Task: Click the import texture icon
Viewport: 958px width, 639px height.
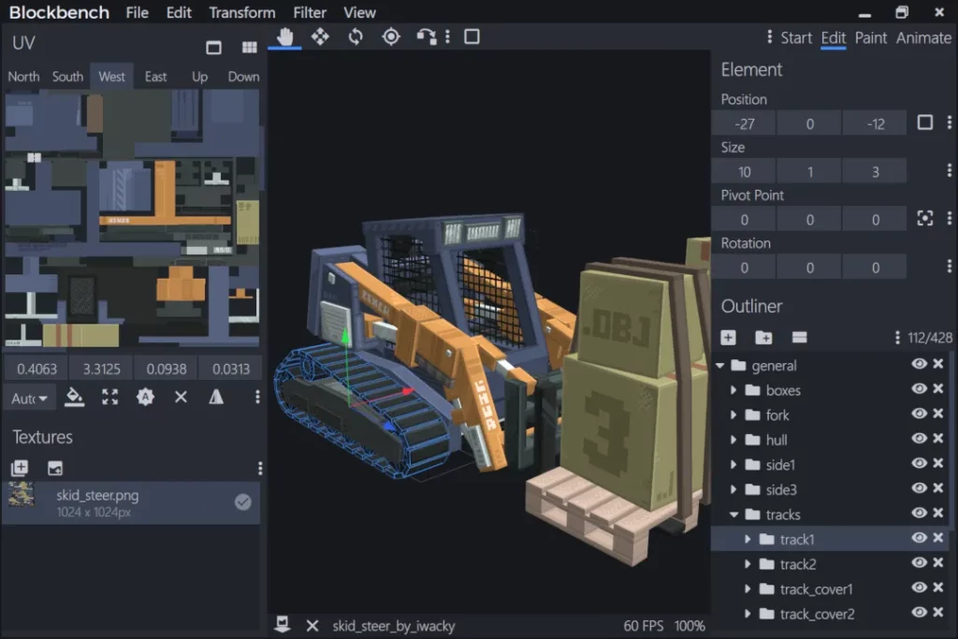Action: pyautogui.click(x=55, y=469)
